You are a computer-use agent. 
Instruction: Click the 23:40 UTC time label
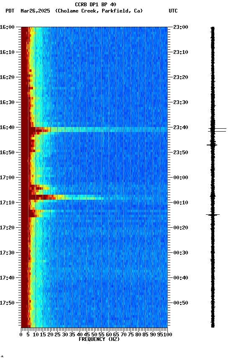click(x=181, y=127)
